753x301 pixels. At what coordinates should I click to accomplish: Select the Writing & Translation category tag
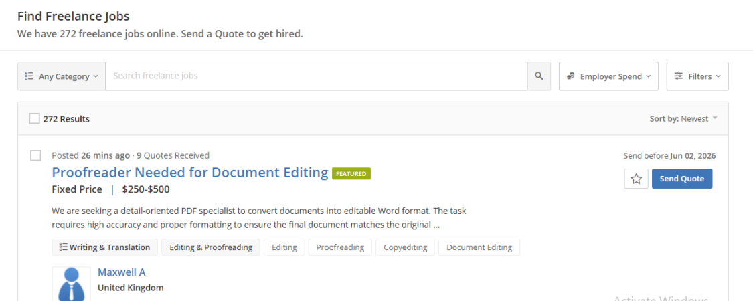(x=104, y=247)
